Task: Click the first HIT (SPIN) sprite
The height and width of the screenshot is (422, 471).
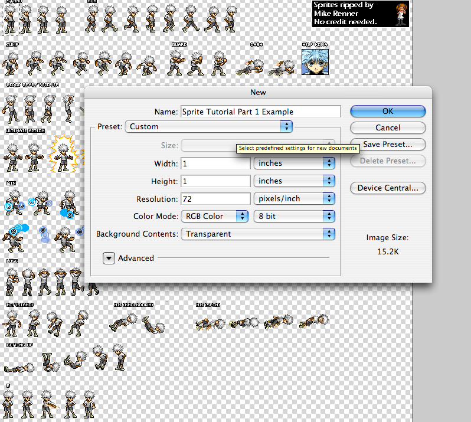Action: tap(210, 324)
